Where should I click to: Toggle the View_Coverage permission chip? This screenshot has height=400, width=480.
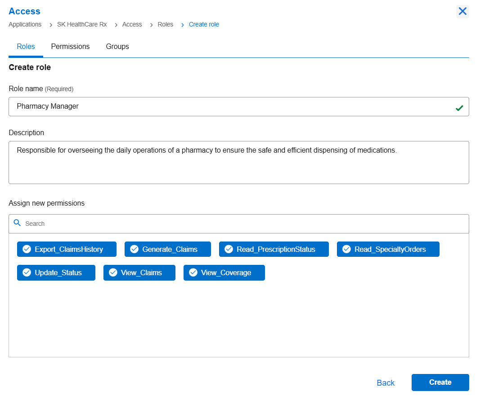click(224, 273)
